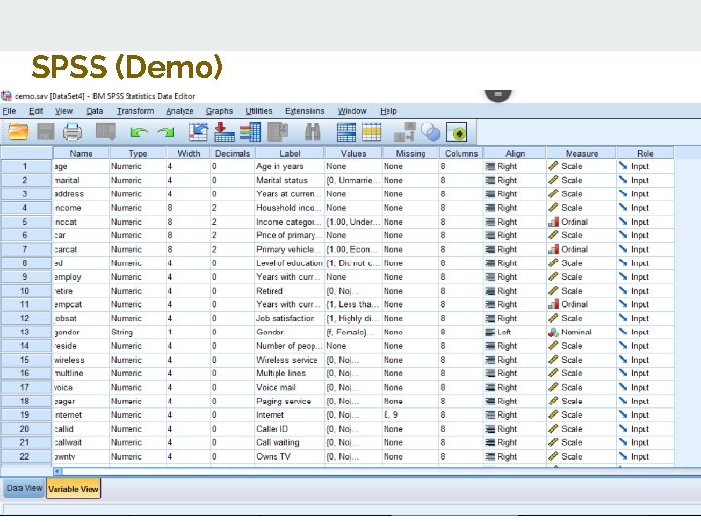Open the Graphs menu
This screenshot has width=701, height=525.
(x=219, y=111)
